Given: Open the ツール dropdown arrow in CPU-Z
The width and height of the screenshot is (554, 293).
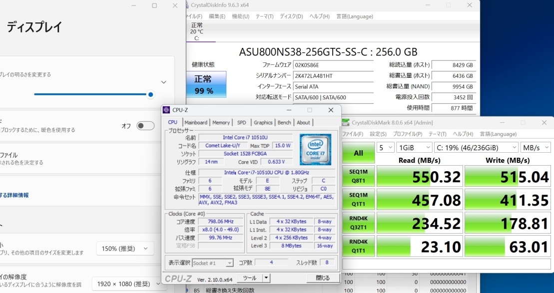Looking at the screenshot, I should coord(266,278).
